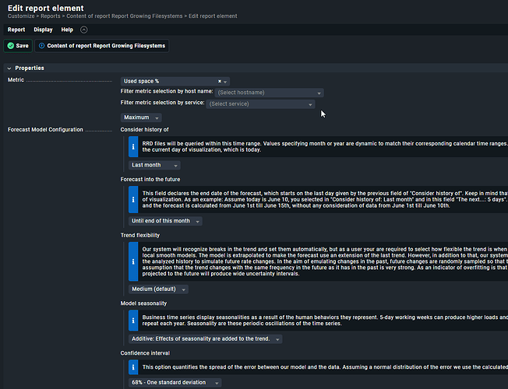Change the Last month history dropdown
This screenshot has width=508, height=389.
(155, 165)
